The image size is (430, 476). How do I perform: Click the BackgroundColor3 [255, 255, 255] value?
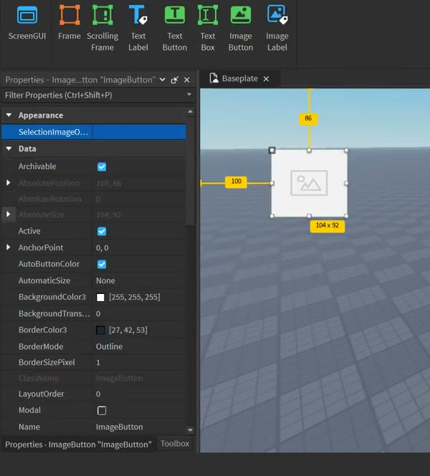tap(135, 297)
